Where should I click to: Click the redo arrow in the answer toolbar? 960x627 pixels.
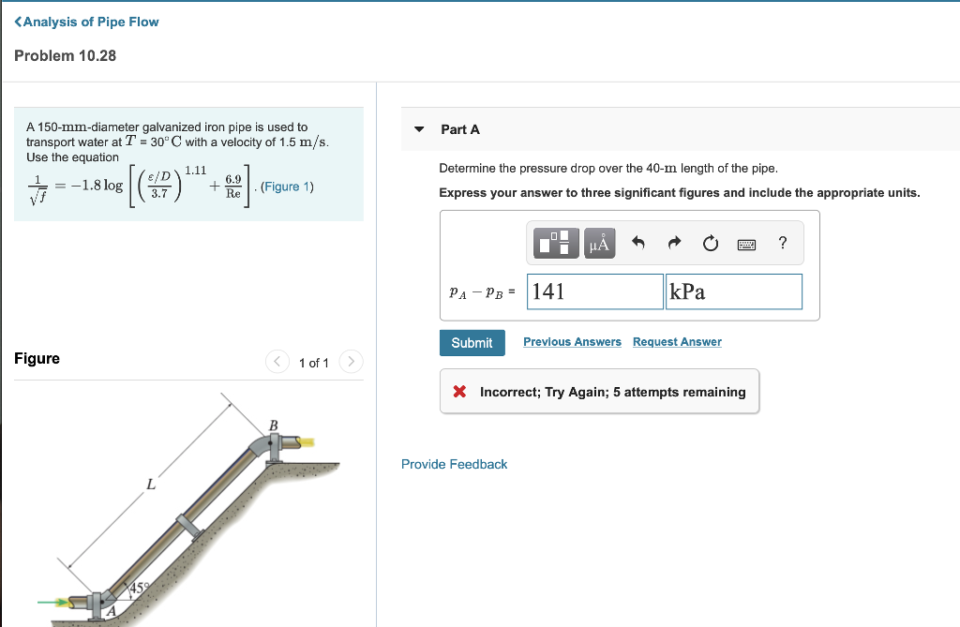pos(673,243)
